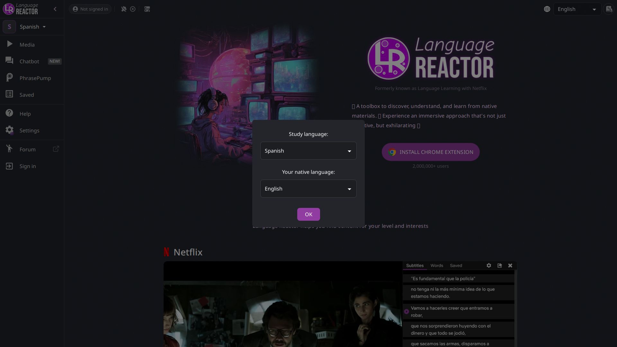Click the export icon in the subtitles panel
This screenshot has width=617, height=347.
pos(500,265)
